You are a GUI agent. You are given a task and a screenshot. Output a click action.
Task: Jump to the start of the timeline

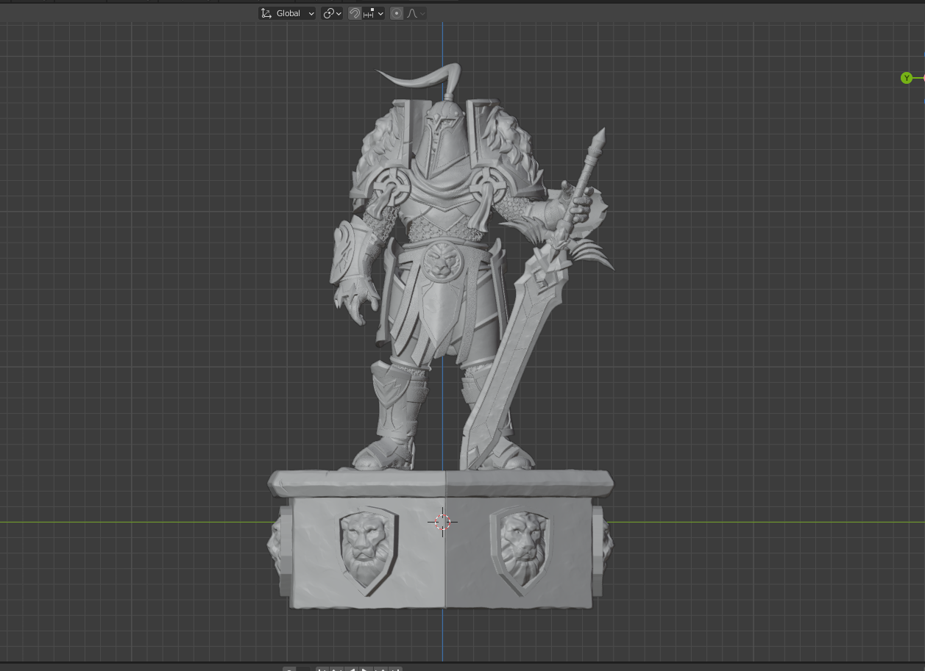[x=322, y=670]
